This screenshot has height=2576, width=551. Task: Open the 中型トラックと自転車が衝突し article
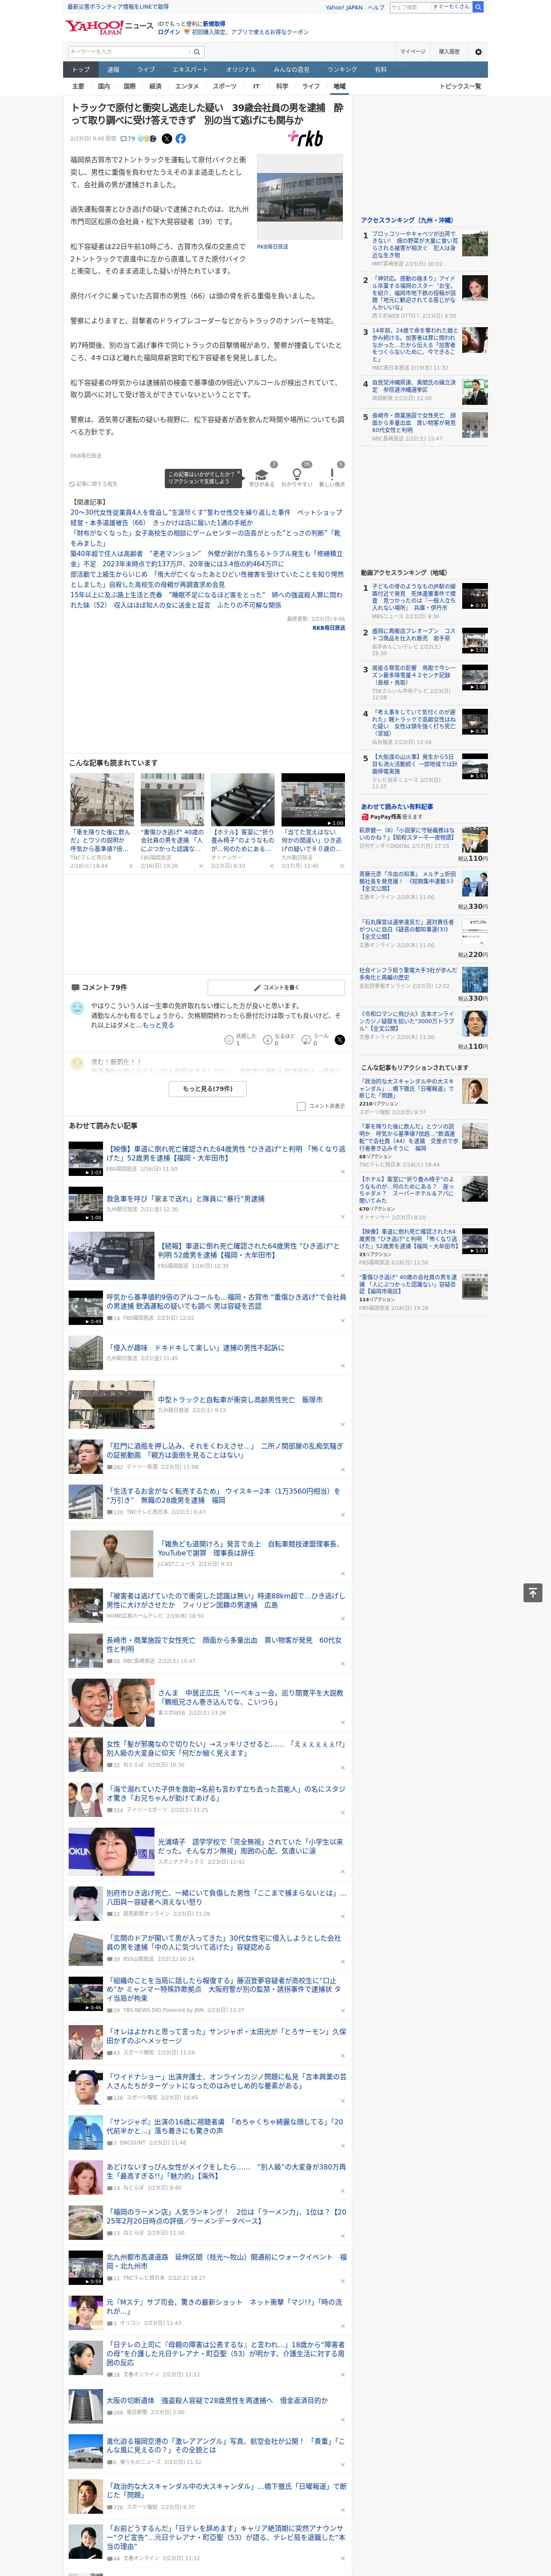(x=240, y=1400)
